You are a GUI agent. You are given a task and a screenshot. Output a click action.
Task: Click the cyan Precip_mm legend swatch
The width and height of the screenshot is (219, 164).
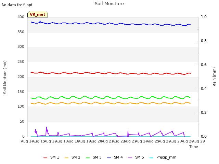tap(152, 158)
